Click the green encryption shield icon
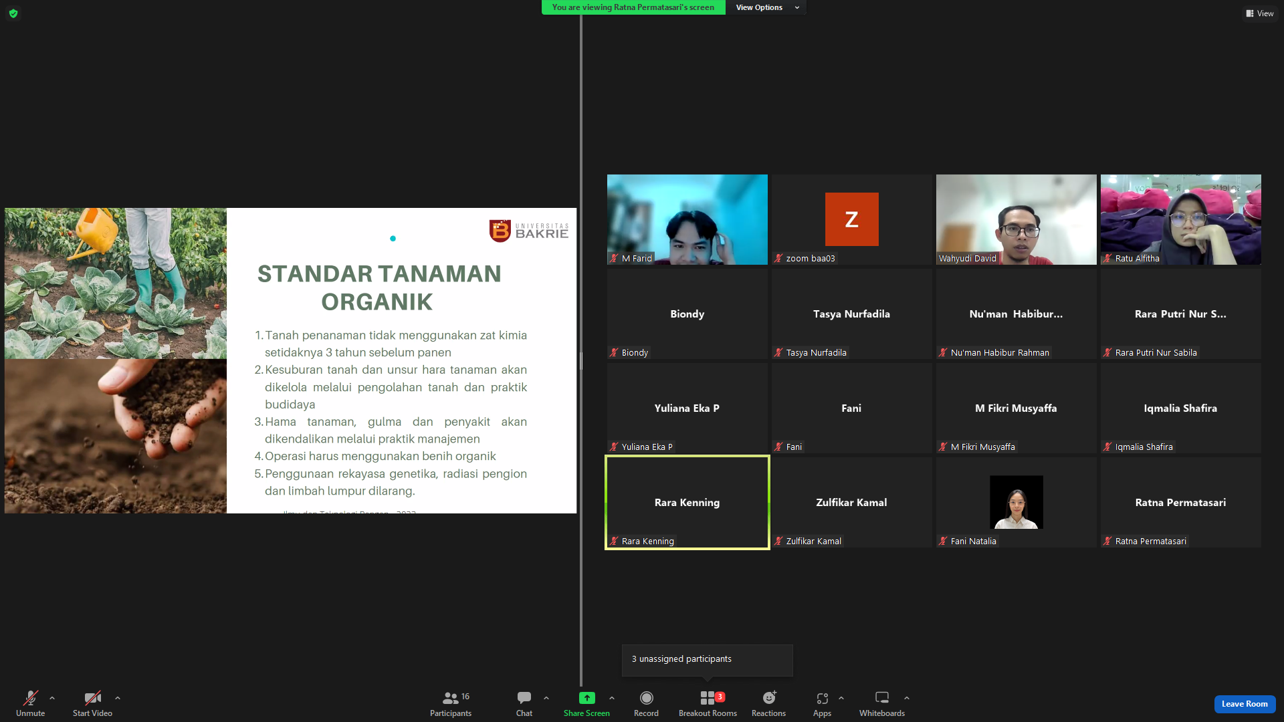The image size is (1284, 722). point(13,13)
